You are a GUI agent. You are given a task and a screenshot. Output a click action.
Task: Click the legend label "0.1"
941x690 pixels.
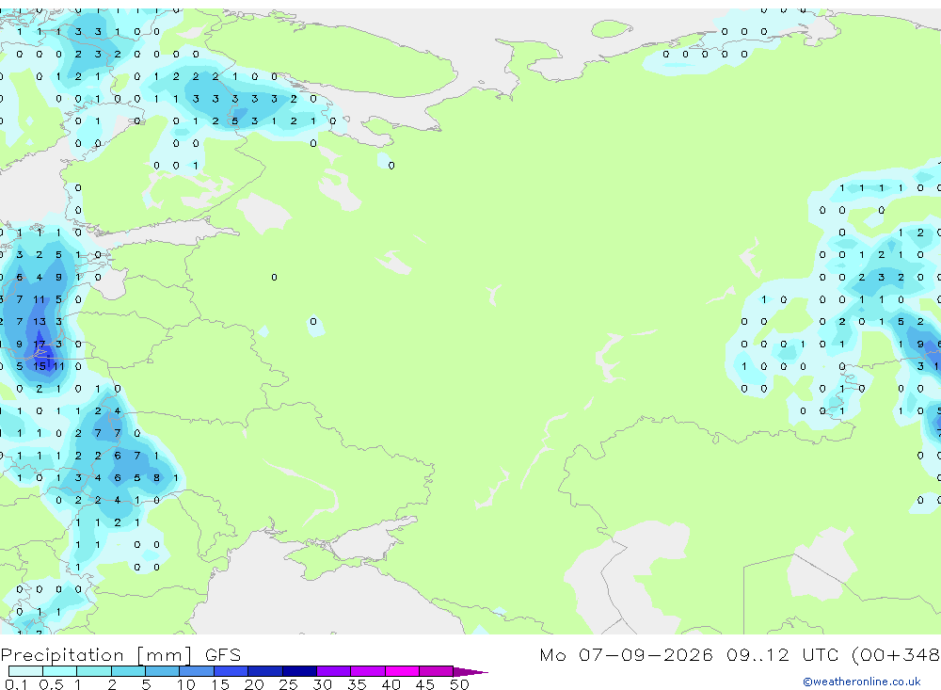click(x=16, y=684)
